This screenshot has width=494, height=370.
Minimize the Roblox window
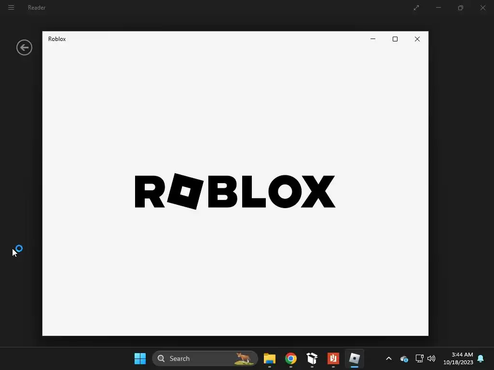373,39
